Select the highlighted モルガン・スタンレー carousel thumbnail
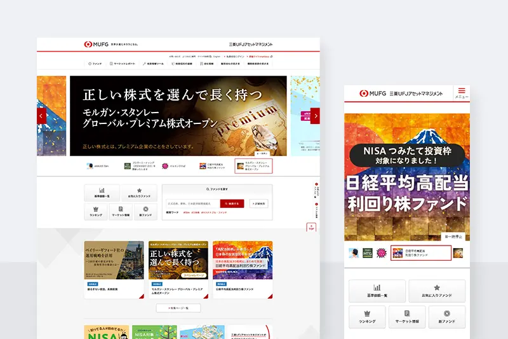The height and width of the screenshot is (339, 508). [253, 166]
